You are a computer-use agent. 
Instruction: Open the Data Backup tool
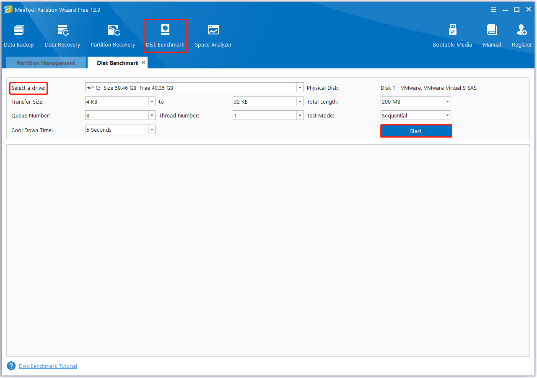tap(19, 36)
